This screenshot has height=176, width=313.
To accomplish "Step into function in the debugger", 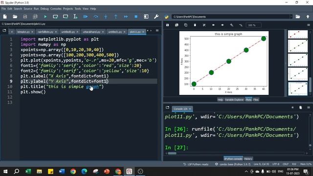I will click(x=106, y=17).
